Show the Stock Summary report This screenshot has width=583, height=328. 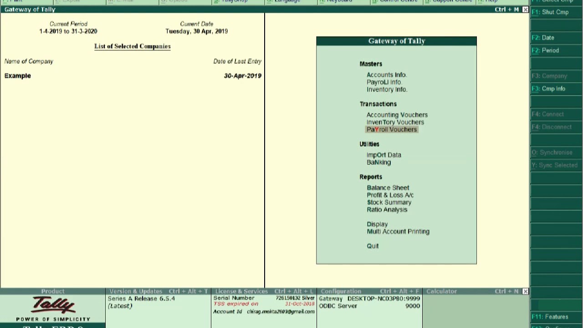[389, 202]
